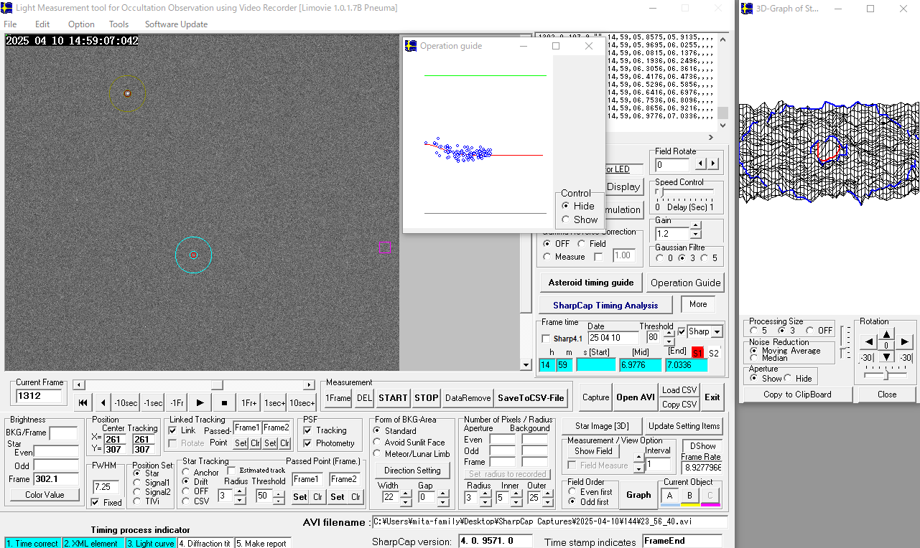Jump to first frame with rewind icon

[83, 403]
